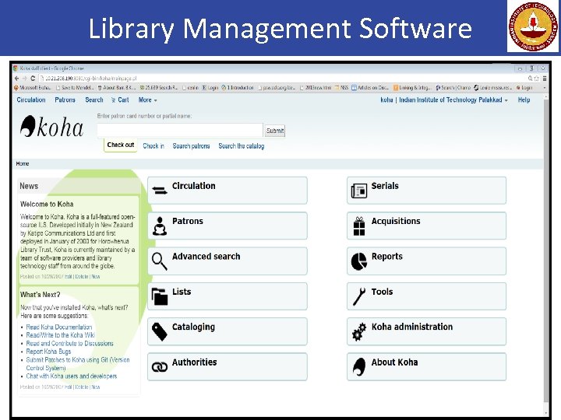Click the About Koha logo icon
561x420 pixels.
359,367
